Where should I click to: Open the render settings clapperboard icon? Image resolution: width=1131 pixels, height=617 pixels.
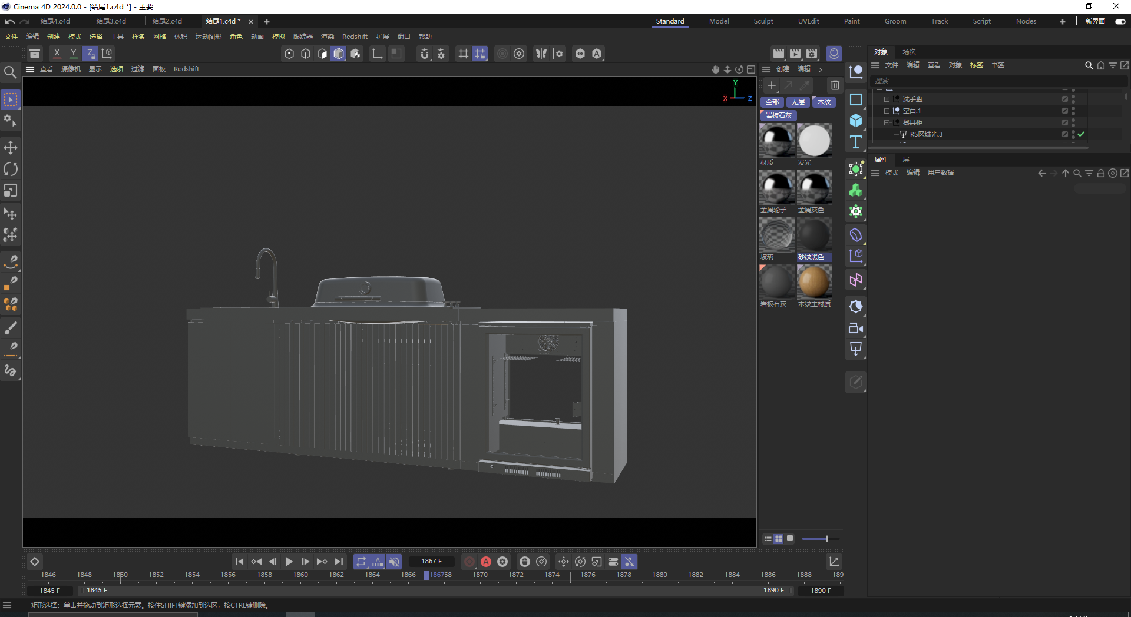tap(812, 54)
